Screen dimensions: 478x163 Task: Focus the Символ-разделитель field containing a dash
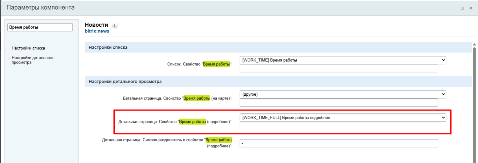pos(339,143)
